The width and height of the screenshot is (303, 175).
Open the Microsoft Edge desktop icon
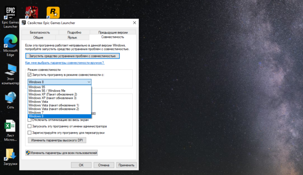coord(11,45)
